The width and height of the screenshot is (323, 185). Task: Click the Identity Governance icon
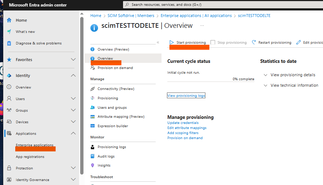pyautogui.click(x=9, y=180)
